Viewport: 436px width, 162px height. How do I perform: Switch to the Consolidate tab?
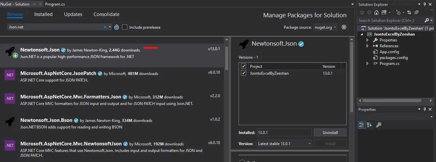[106, 14]
